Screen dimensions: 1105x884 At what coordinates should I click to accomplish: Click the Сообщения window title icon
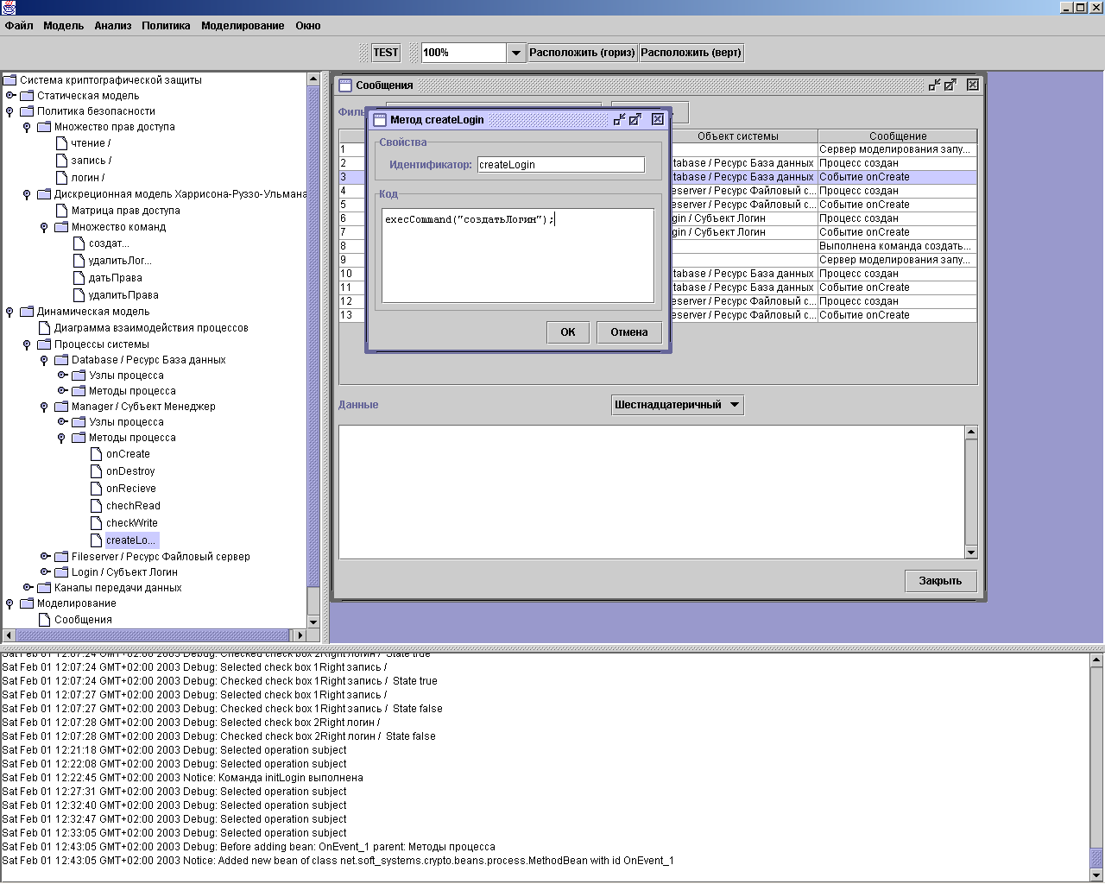[x=345, y=85]
